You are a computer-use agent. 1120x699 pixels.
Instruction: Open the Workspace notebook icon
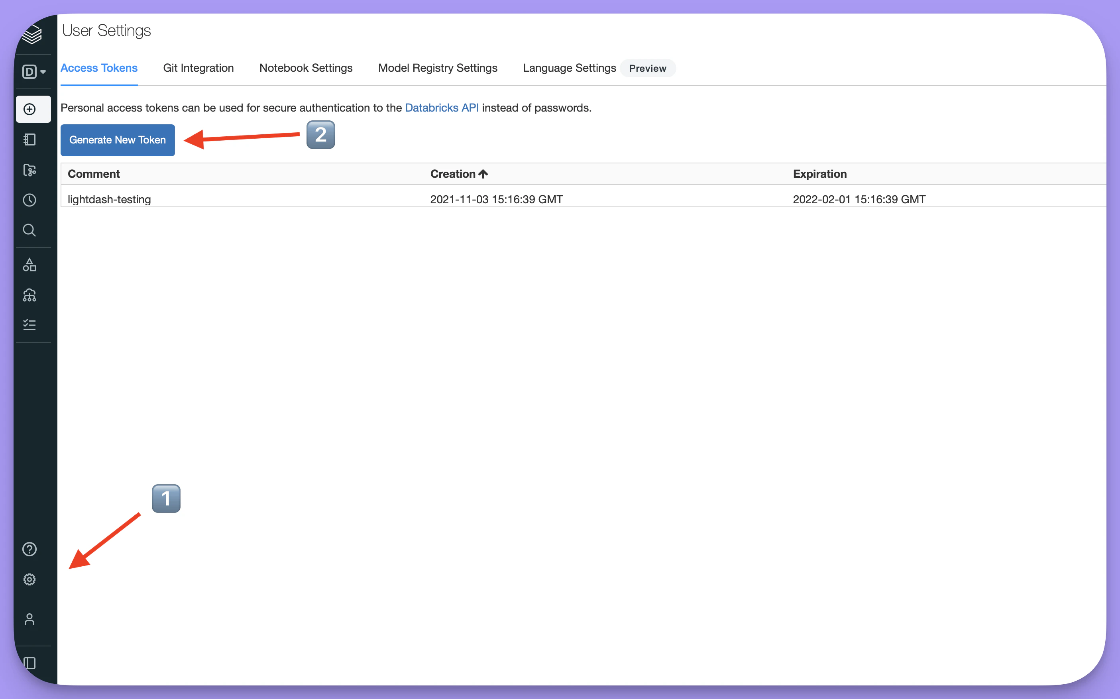(x=30, y=139)
